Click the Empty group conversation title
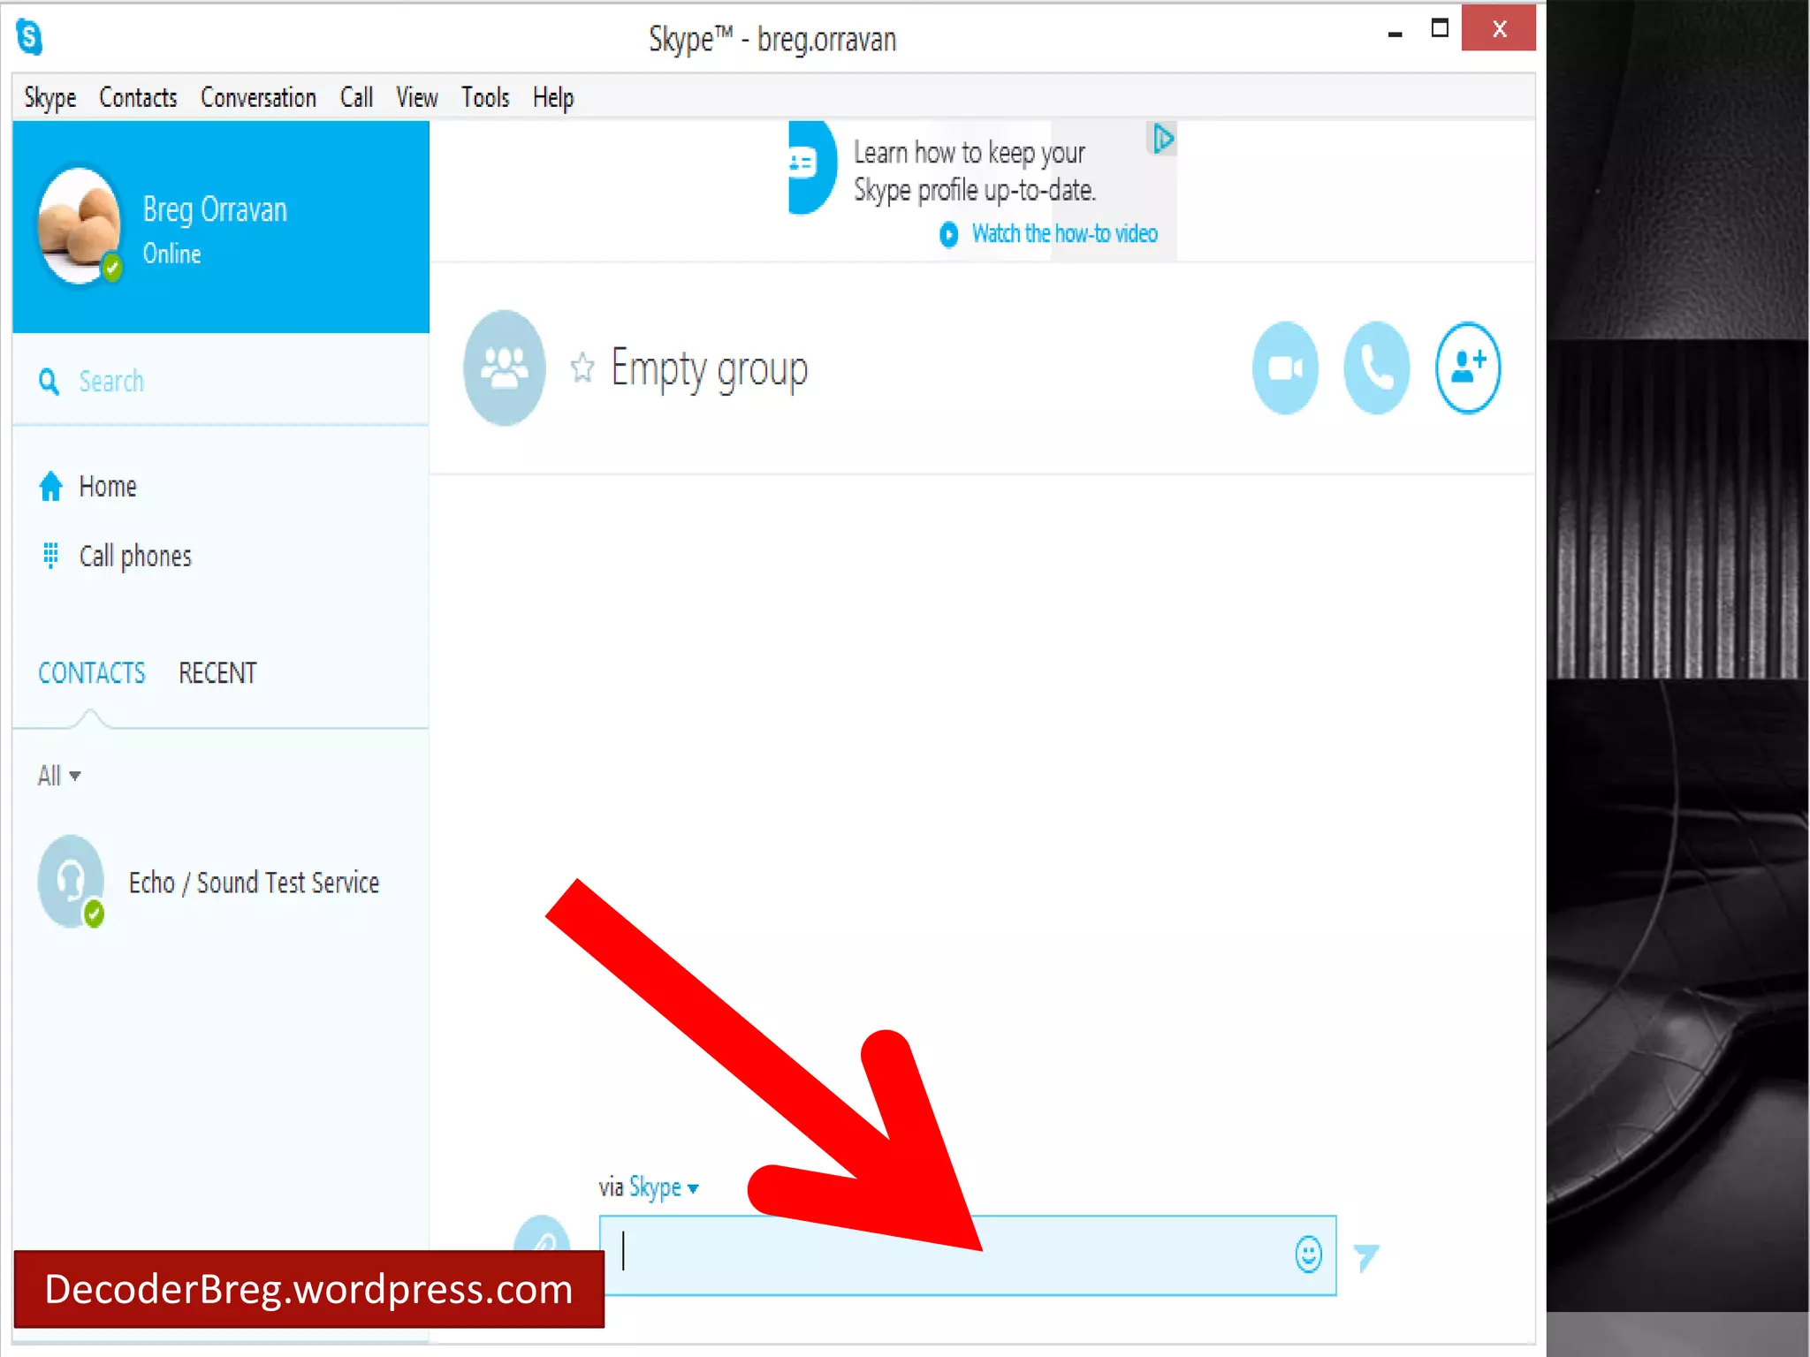1810x1357 pixels. point(709,369)
